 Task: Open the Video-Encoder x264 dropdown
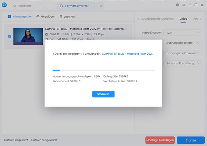click(x=183, y=33)
